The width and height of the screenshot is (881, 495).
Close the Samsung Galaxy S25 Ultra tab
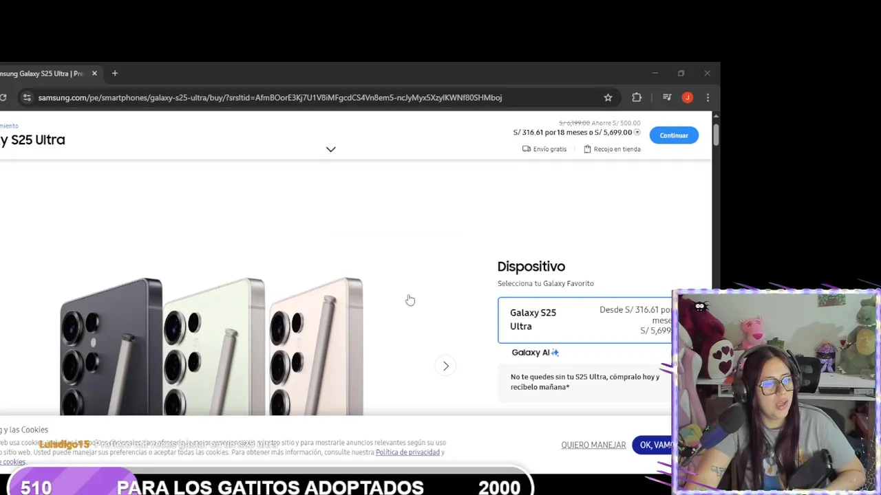[94, 74]
